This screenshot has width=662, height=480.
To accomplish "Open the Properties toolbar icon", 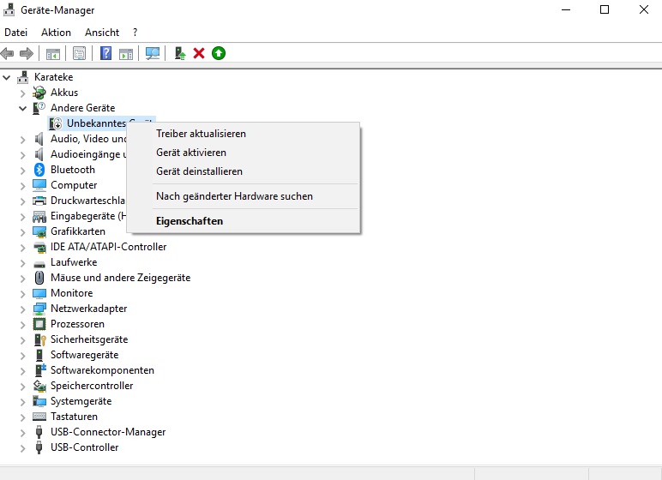I will click(x=79, y=54).
